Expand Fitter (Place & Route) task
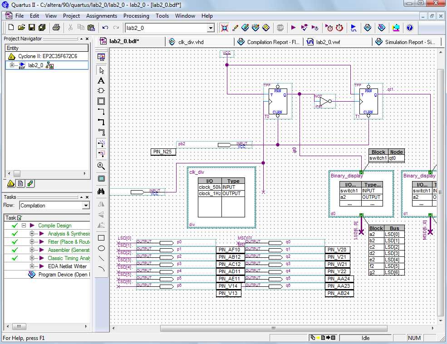This screenshot has height=344, width=447. 32,242
